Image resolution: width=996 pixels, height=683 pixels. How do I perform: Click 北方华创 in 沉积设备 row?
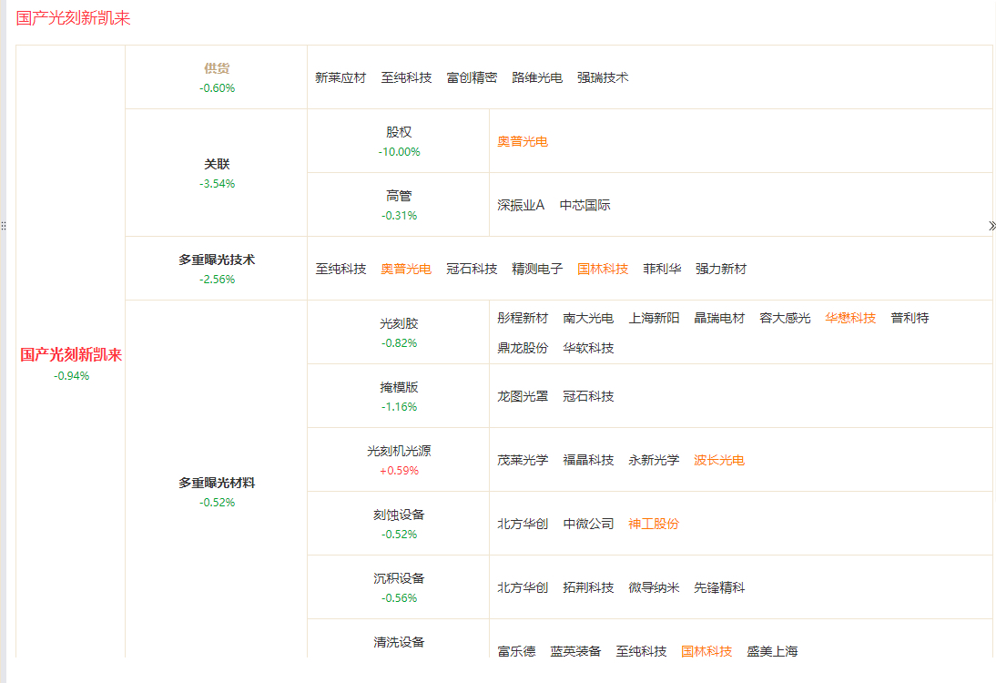(x=523, y=587)
